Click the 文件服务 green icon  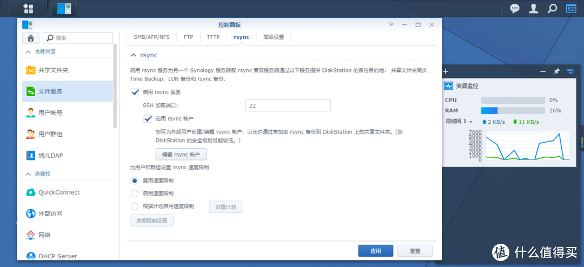coord(31,91)
